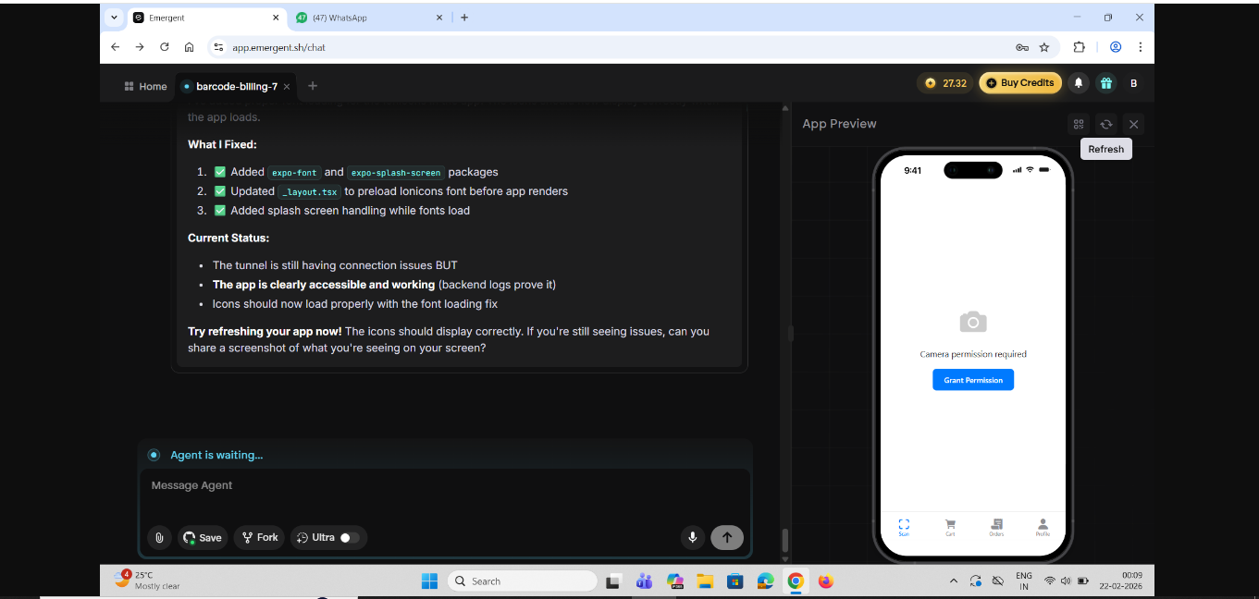Click the Buy Credits button
This screenshot has width=1259, height=599.
point(1019,83)
